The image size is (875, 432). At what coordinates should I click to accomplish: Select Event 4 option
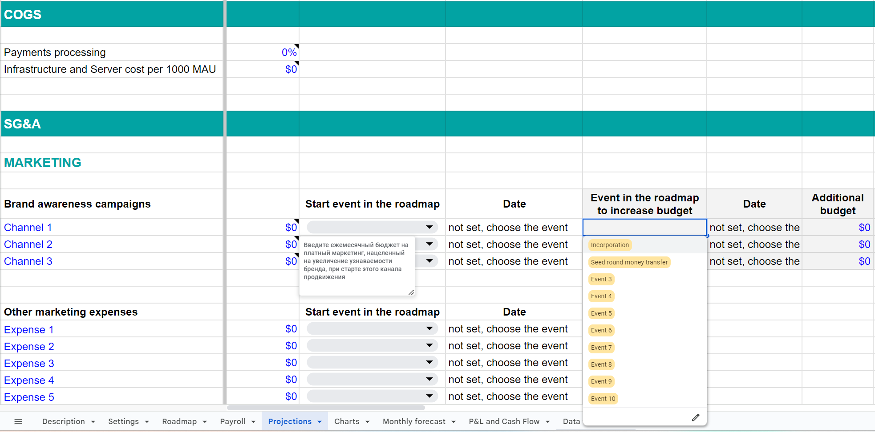coord(601,296)
